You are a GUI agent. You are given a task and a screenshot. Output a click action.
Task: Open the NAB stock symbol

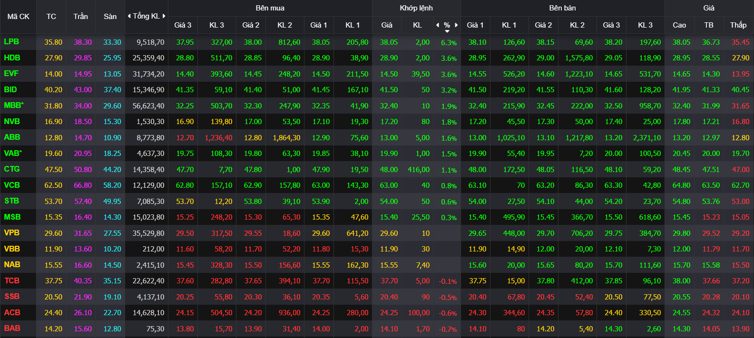(12, 265)
